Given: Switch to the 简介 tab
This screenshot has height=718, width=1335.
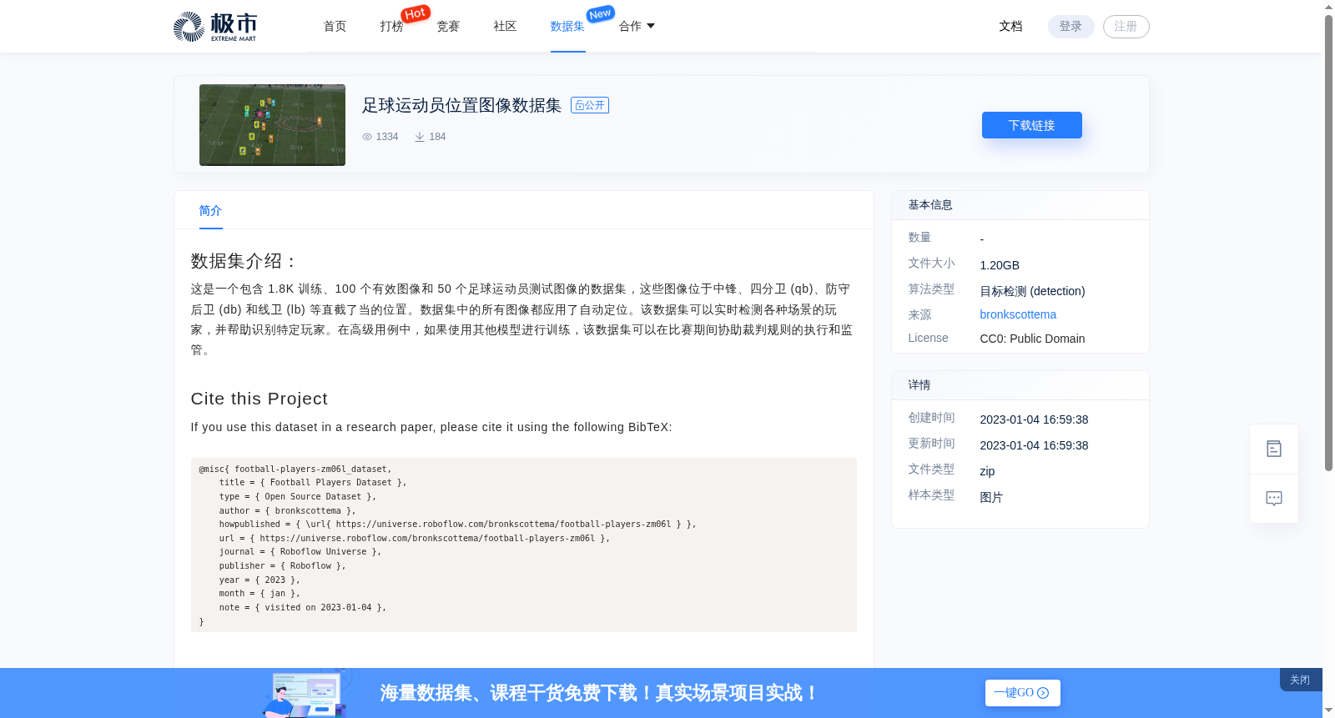Looking at the screenshot, I should coord(210,211).
